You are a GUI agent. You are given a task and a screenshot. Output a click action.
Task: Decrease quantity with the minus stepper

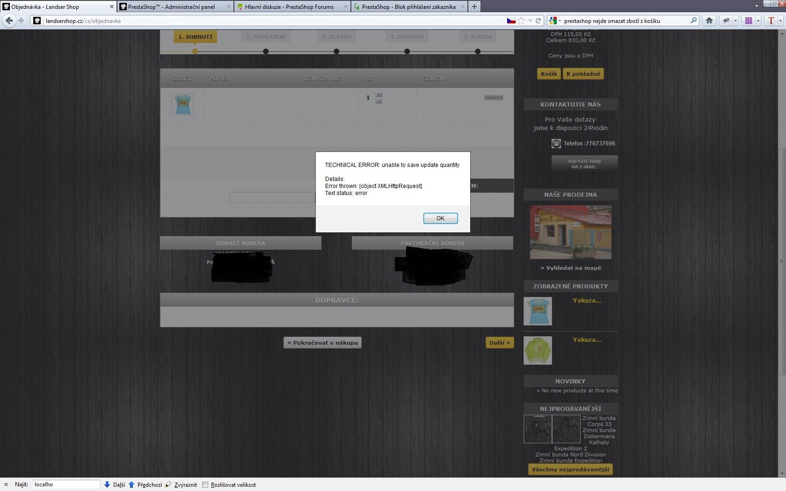378,101
